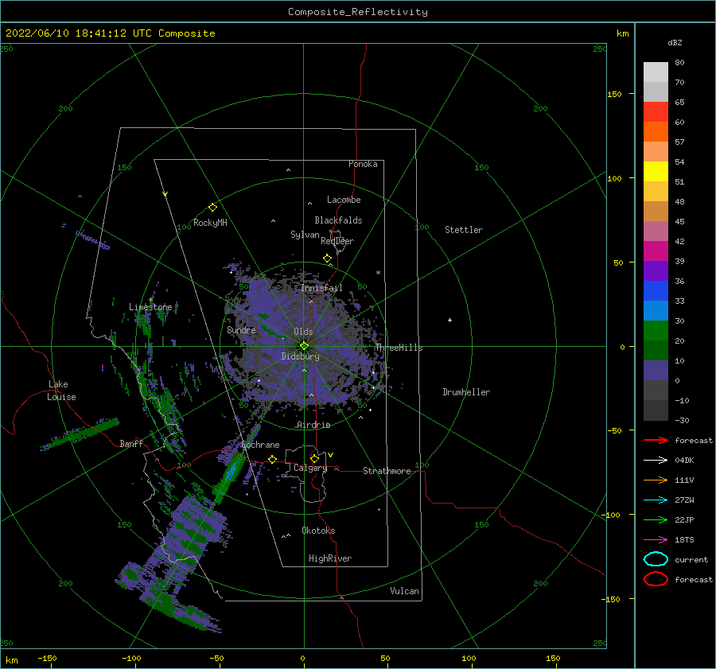Click the yellow radar site marker at map center

pos(304,346)
